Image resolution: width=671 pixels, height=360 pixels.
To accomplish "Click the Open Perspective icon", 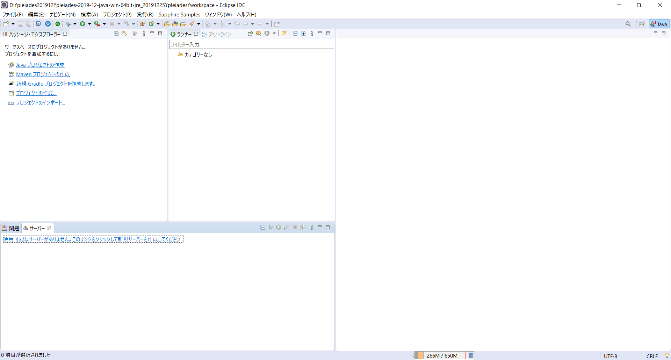I will pyautogui.click(x=642, y=24).
